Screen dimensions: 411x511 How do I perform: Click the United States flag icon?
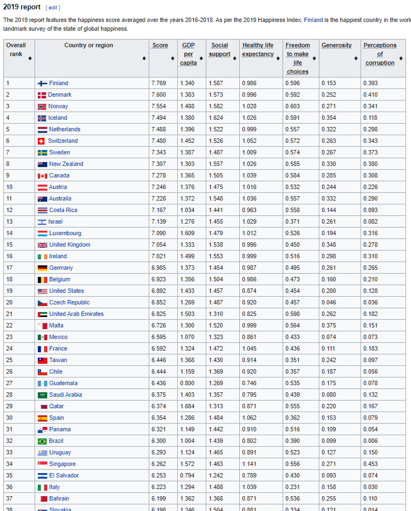[42, 291]
